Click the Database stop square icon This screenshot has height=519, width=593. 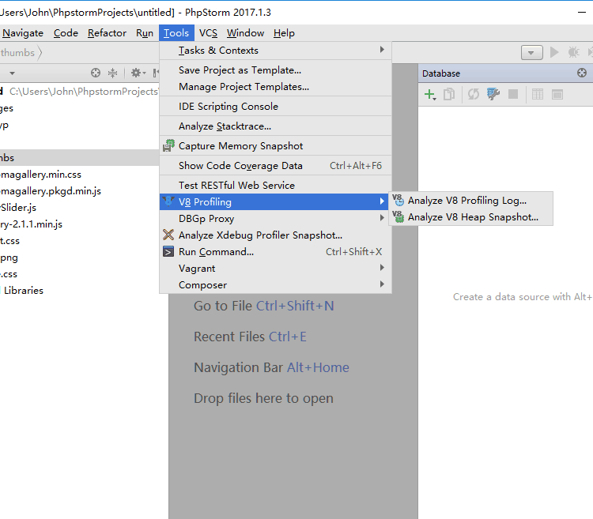513,94
